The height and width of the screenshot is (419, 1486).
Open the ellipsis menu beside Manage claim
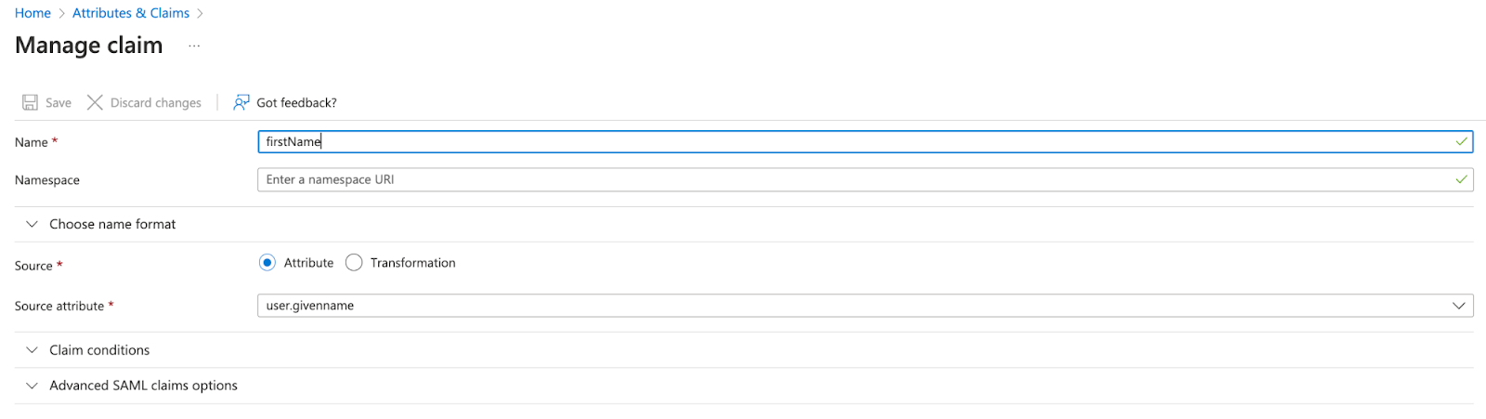point(194,46)
